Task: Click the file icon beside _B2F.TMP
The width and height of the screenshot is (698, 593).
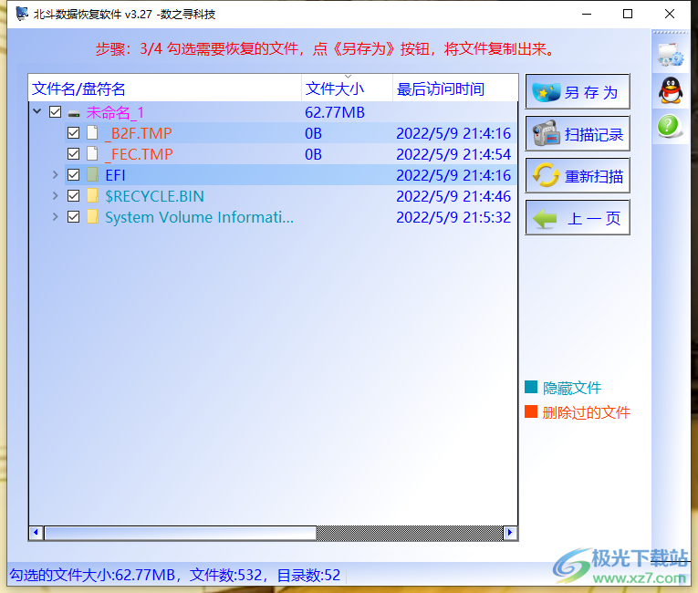Action: click(92, 132)
